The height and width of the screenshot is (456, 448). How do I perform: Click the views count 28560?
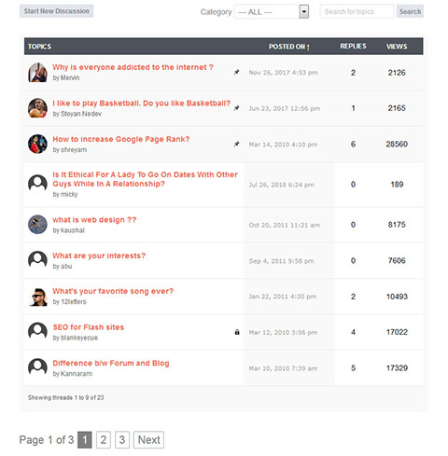[x=397, y=144]
